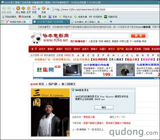160x140 pixels.
Task: Click 确定 in the 360安全卫士 dialog
Action: pyautogui.click(x=104, y=107)
